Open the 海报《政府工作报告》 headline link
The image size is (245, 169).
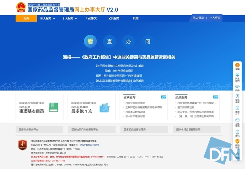[x=119, y=57]
